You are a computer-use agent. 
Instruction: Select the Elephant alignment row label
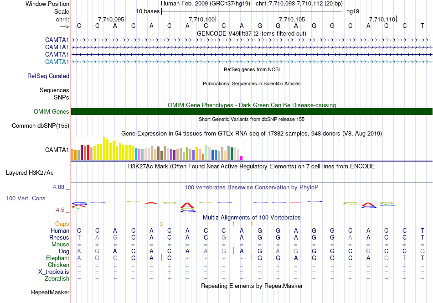(x=57, y=258)
